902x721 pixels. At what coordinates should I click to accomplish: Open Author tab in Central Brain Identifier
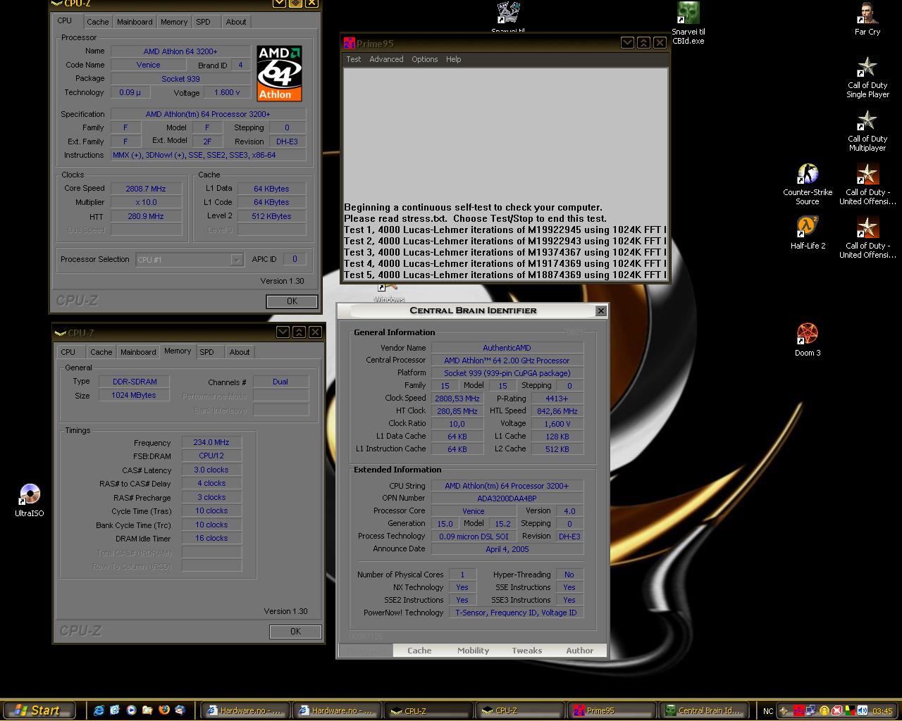pos(580,651)
